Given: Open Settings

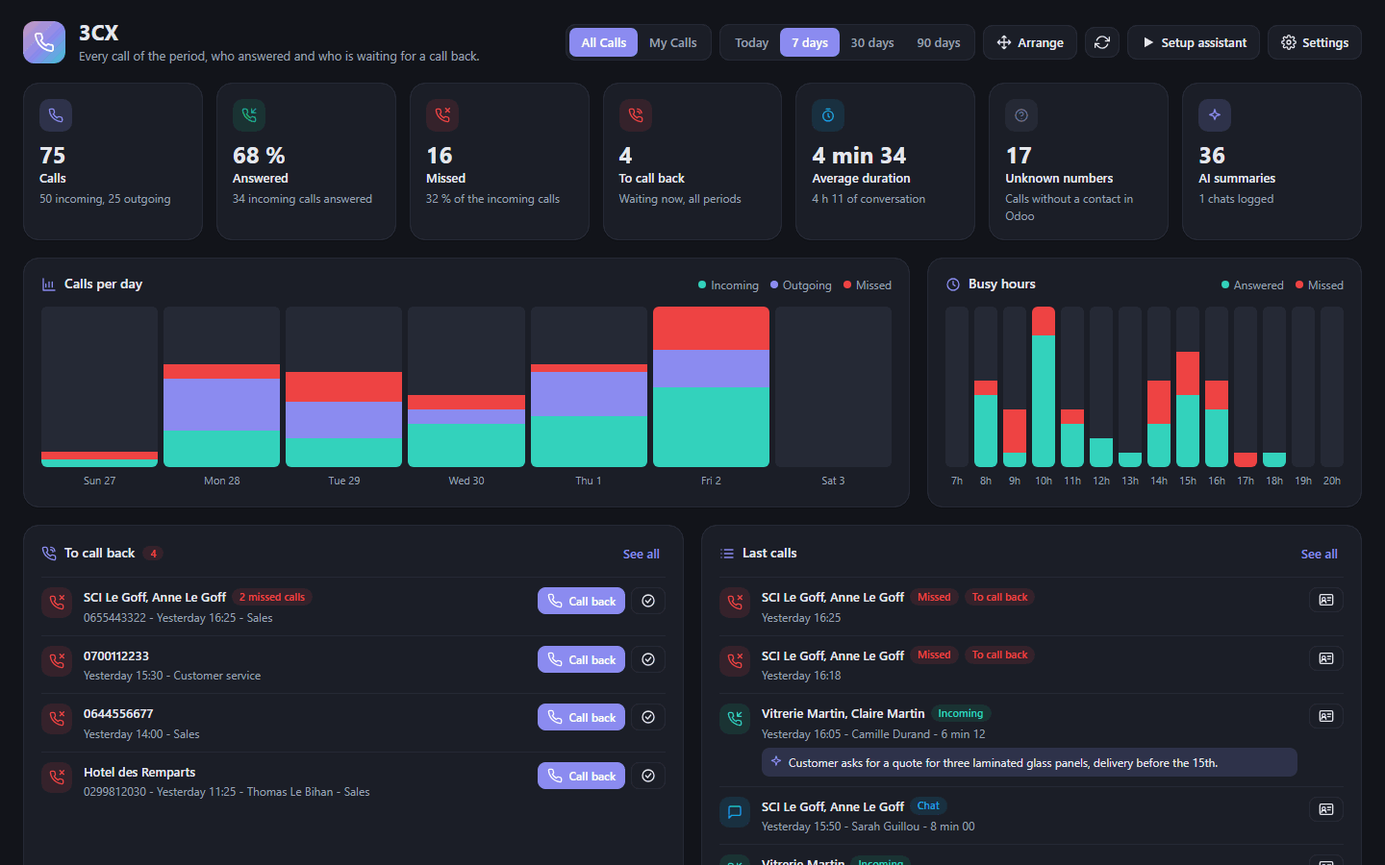Looking at the screenshot, I should (x=1315, y=42).
